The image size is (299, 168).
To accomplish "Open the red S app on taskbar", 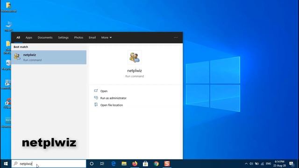I will (167, 164).
